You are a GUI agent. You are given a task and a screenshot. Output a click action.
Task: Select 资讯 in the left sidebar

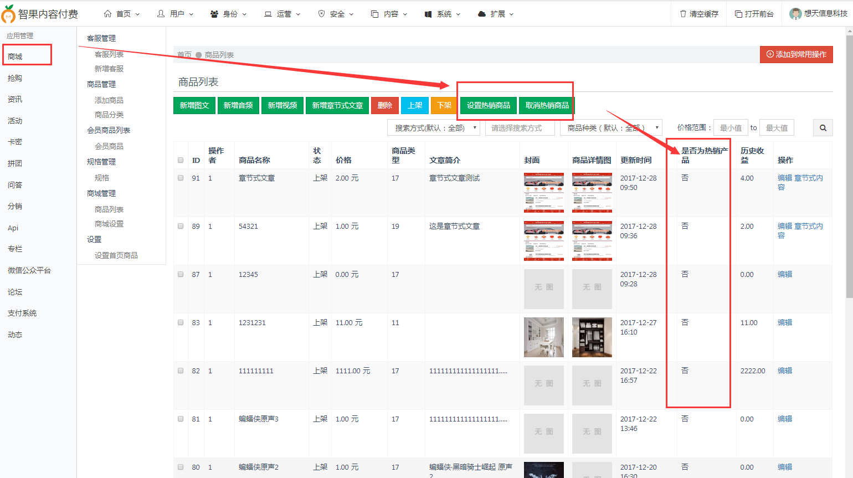15,99
